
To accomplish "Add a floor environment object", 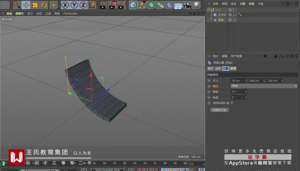I will [x=178, y=5].
